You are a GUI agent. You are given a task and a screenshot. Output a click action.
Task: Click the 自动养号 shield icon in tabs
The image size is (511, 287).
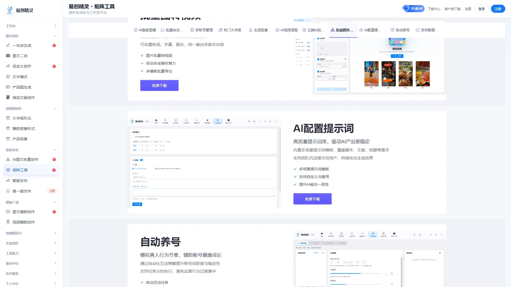(392, 30)
